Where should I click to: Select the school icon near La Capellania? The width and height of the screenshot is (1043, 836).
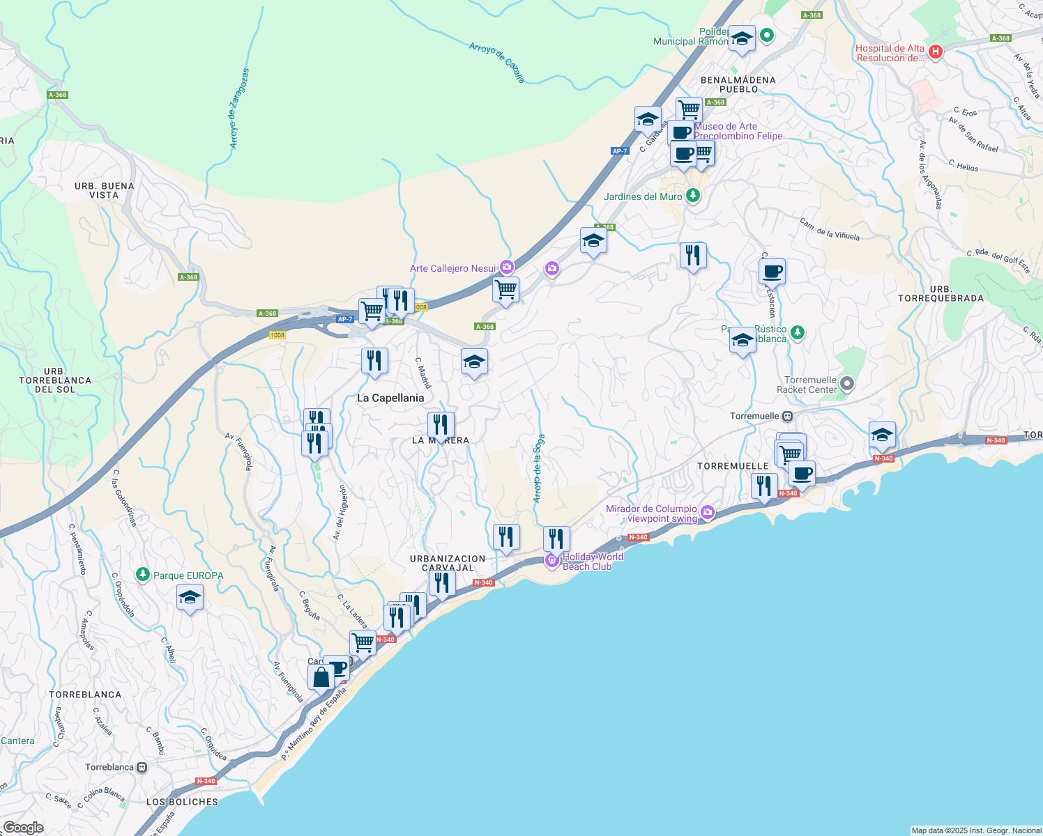pos(473,362)
